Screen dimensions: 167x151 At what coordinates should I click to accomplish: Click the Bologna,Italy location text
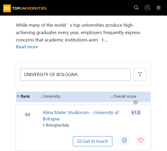(x=58, y=125)
